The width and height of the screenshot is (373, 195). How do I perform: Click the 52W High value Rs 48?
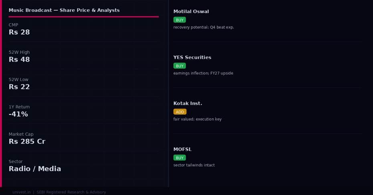point(19,59)
